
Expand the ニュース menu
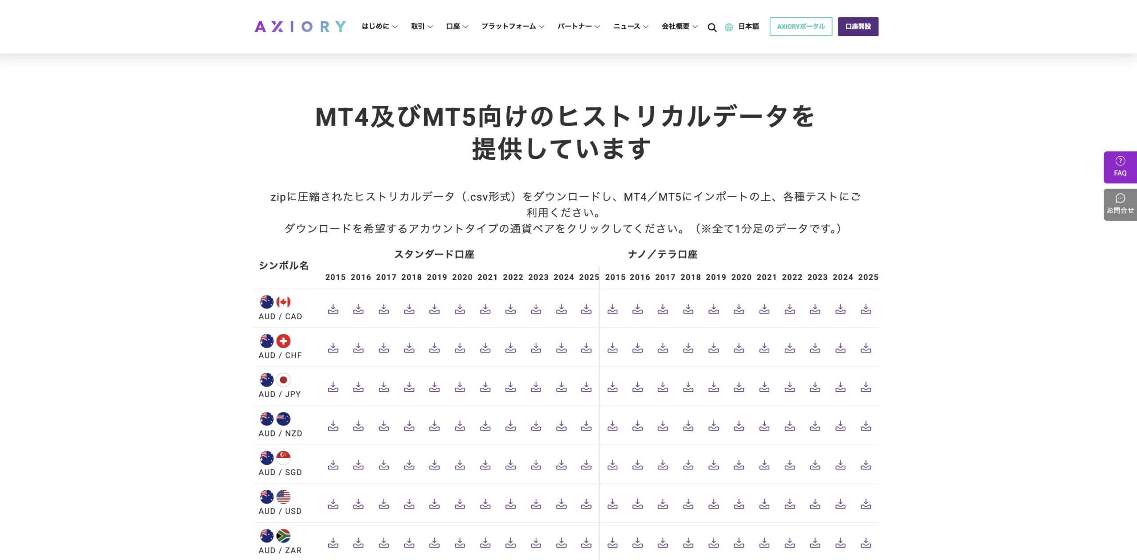pos(631,27)
